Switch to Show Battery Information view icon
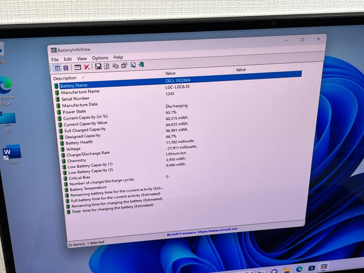This screenshot has width=364, height=273. (x=58, y=68)
